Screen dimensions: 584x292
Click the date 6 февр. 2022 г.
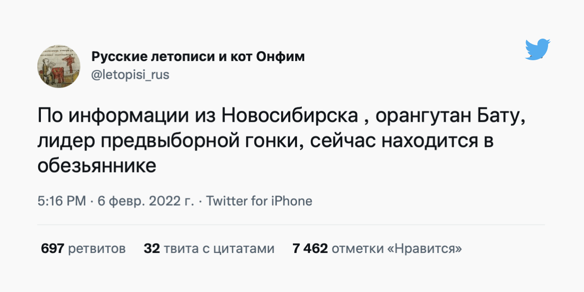tap(146, 201)
